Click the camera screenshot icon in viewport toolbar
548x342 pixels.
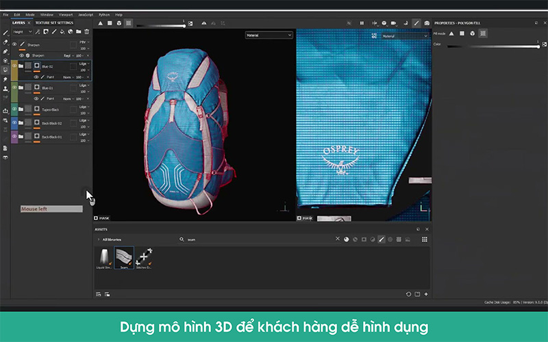click(x=427, y=23)
